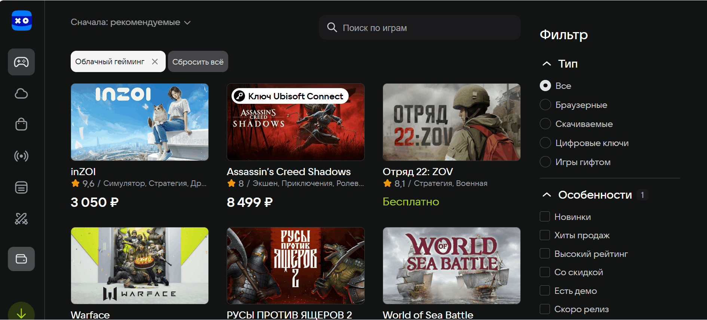Open the Assassin's Creed Shadows title link
The width and height of the screenshot is (707, 320).
(289, 172)
